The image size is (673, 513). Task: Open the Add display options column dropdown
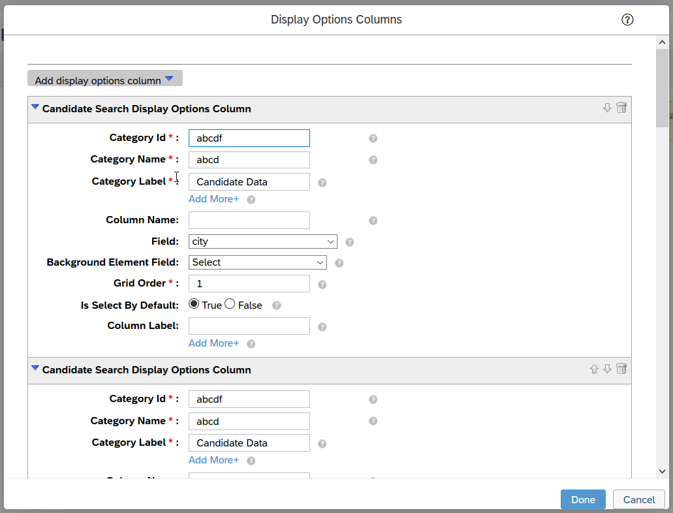coord(105,78)
